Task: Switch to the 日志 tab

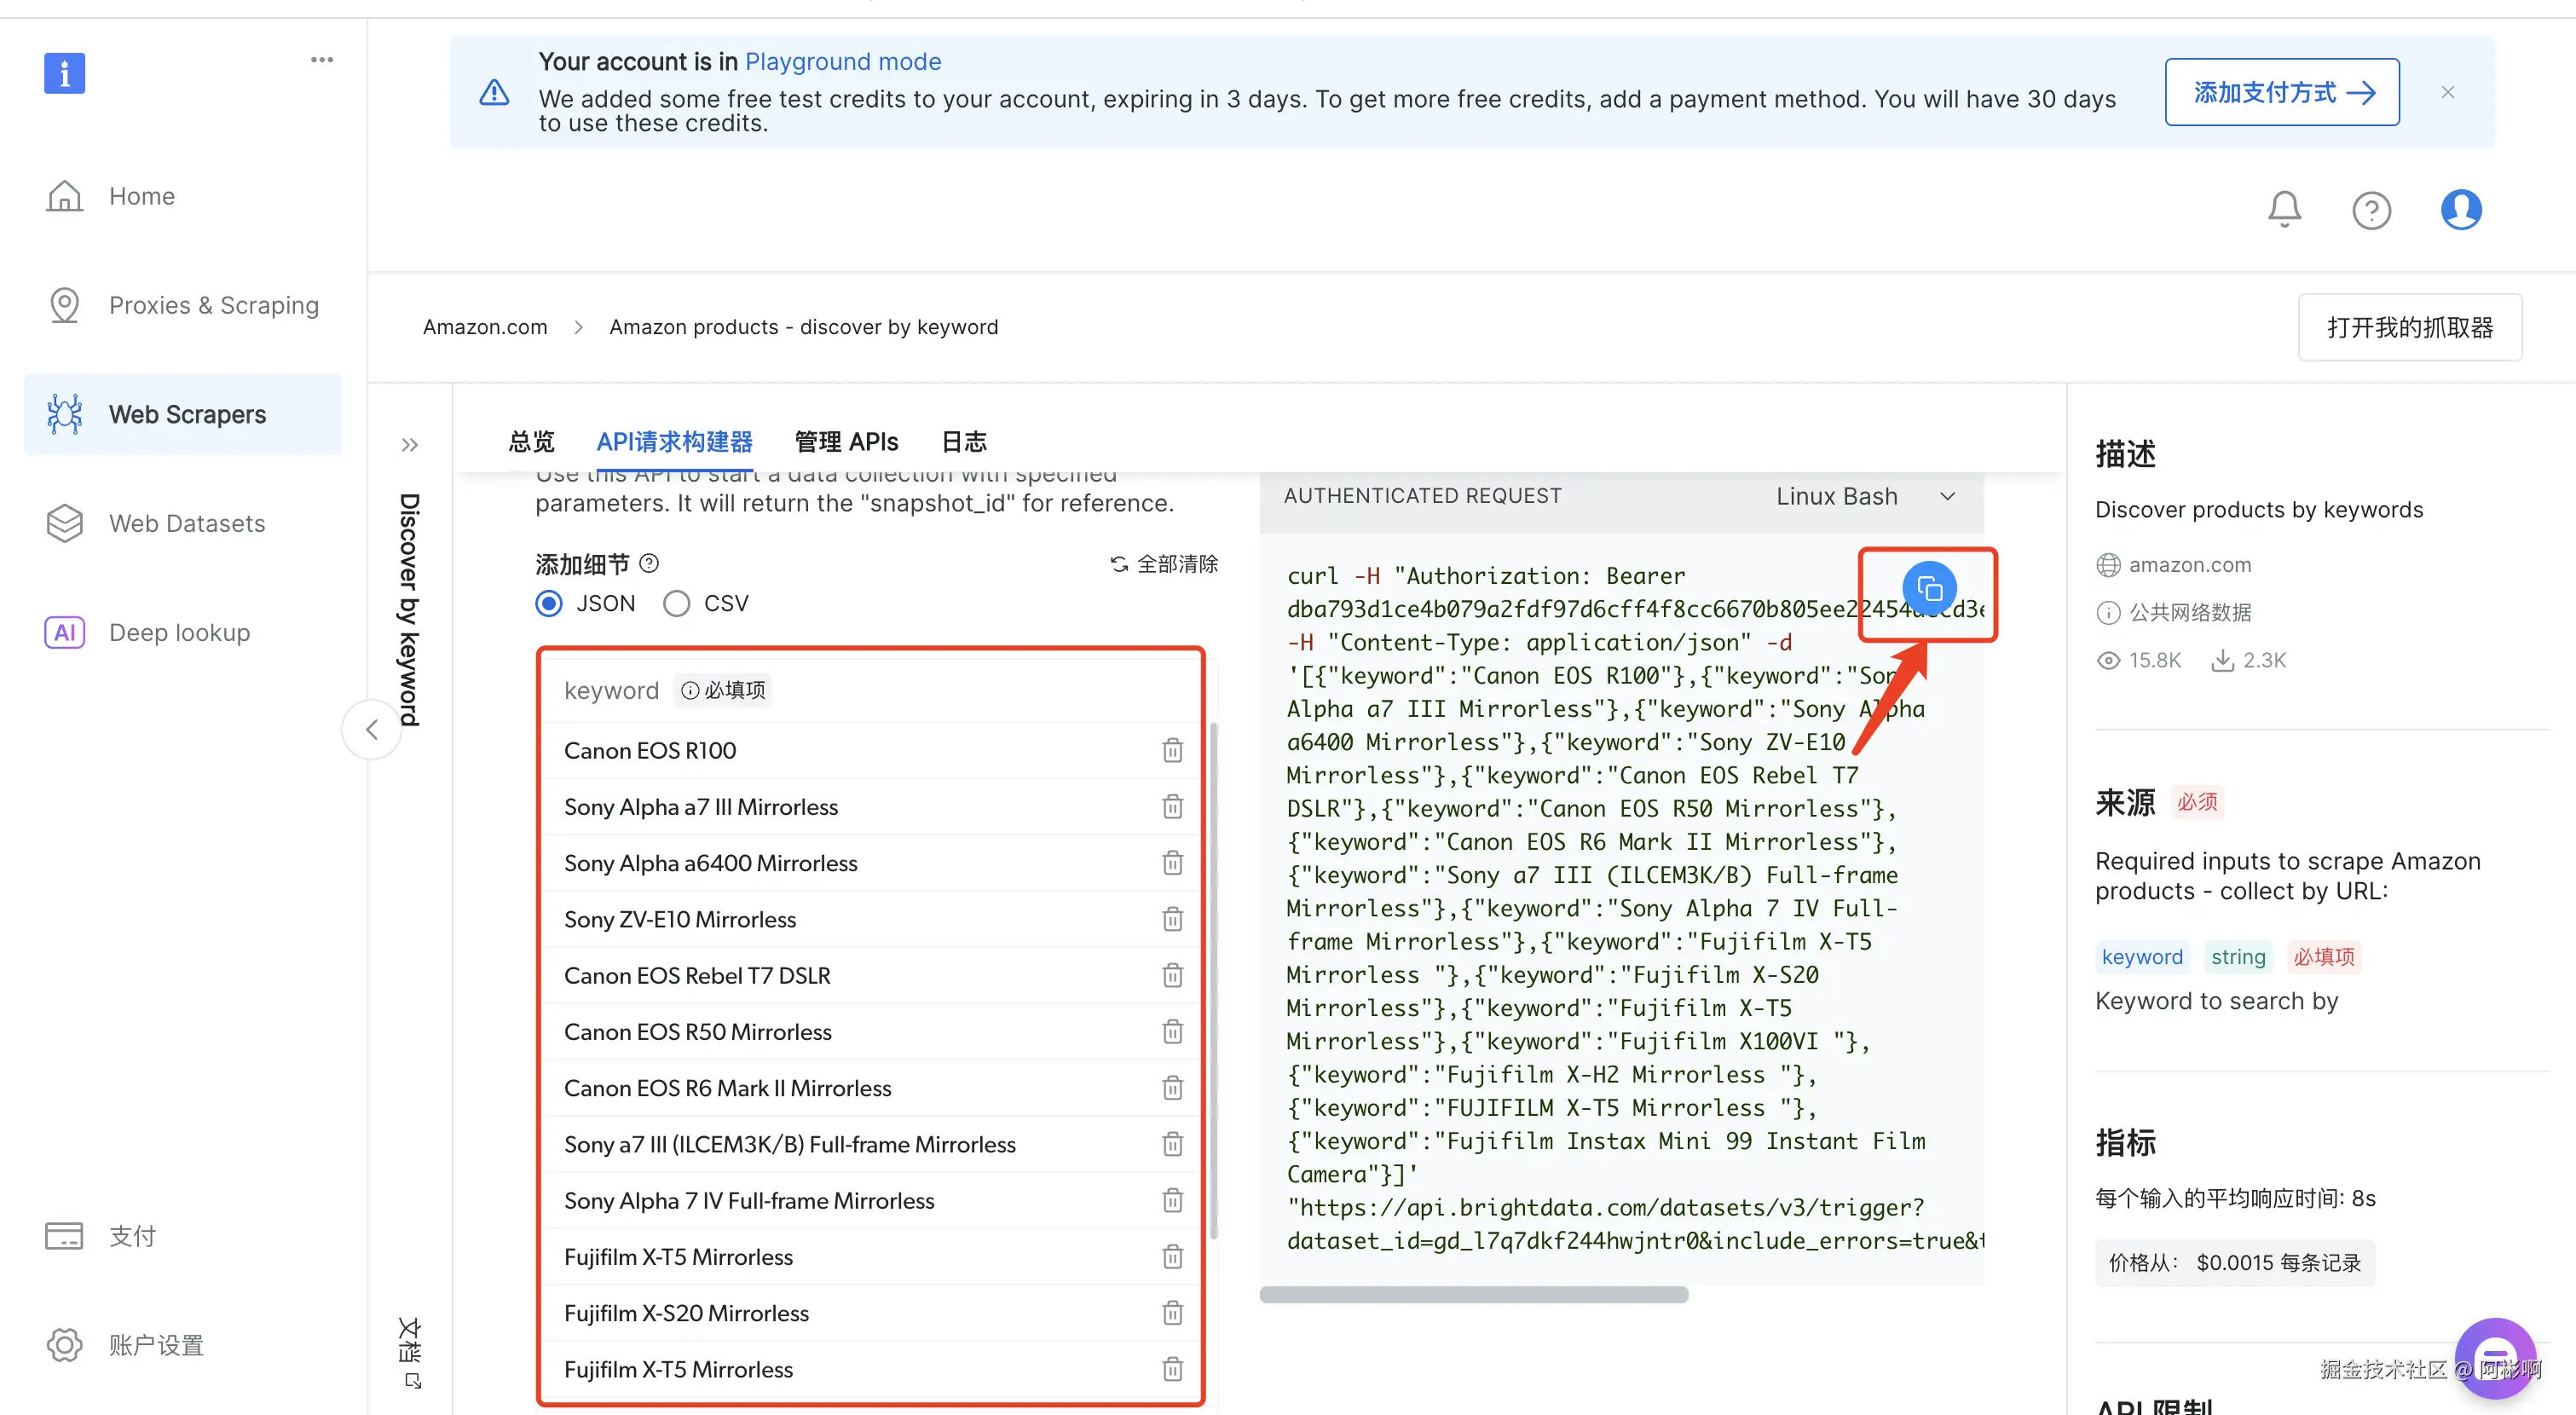Action: pos(964,442)
